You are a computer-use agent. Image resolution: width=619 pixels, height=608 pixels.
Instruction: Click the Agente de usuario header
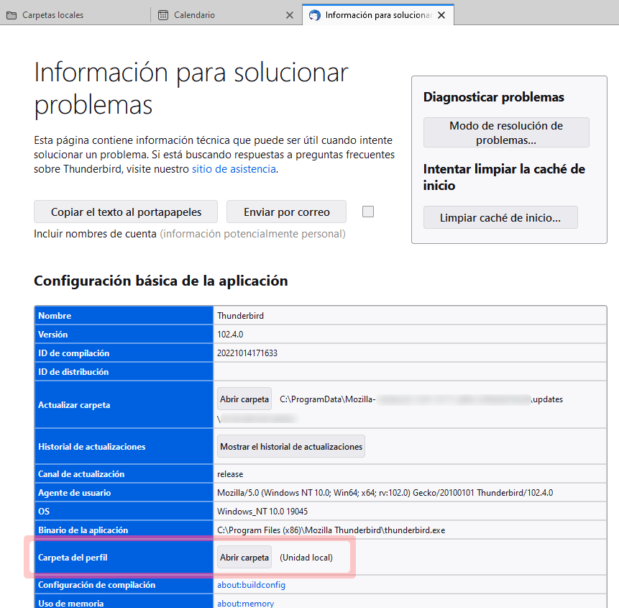pos(124,492)
